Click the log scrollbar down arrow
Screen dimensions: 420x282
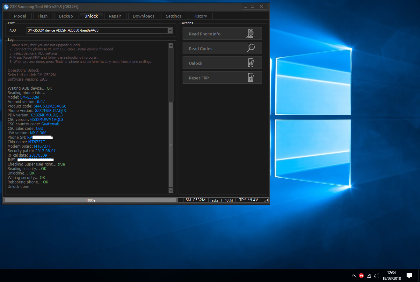pos(171,190)
